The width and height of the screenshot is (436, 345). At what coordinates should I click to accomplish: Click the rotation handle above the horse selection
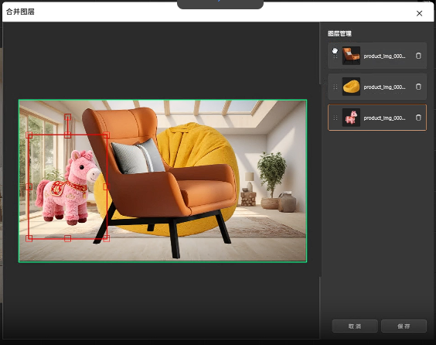pyautogui.click(x=67, y=117)
